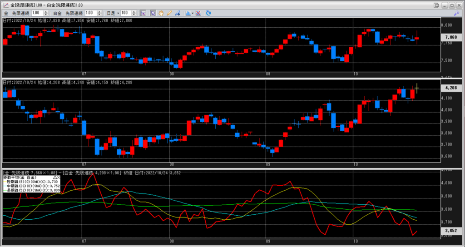465x247 pixels.
Task: Close the 移動平均 legend box
Action: pyautogui.click(x=58, y=177)
